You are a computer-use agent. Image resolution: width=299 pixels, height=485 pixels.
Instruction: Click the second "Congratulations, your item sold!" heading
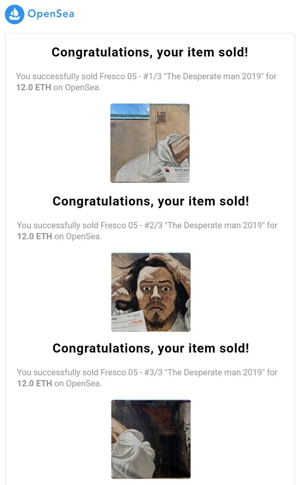coord(151,201)
